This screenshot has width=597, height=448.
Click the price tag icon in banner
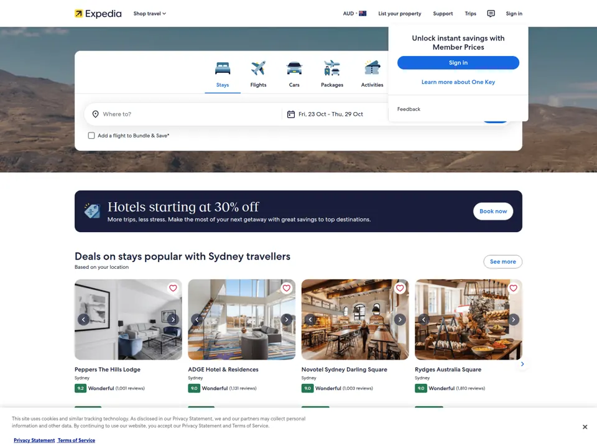pyautogui.click(x=92, y=211)
